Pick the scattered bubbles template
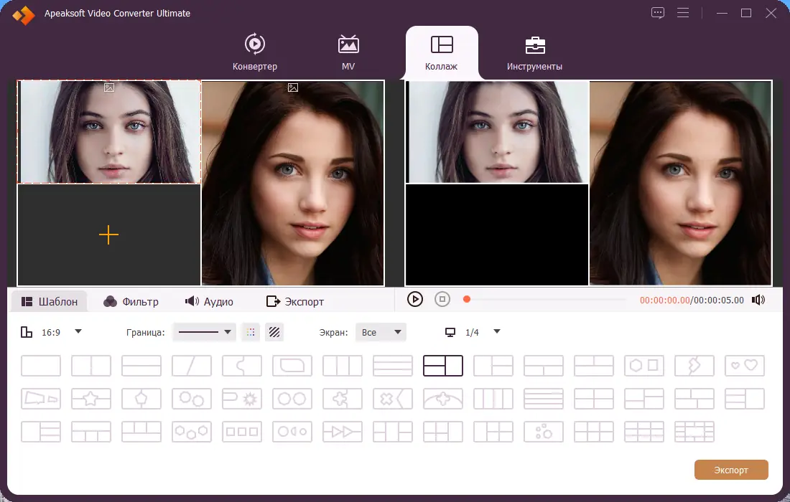The image size is (790, 502). 544,432
